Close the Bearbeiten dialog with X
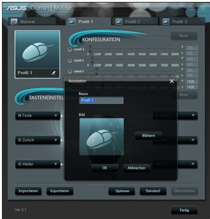This screenshot has width=210, height=219. (x=172, y=81)
